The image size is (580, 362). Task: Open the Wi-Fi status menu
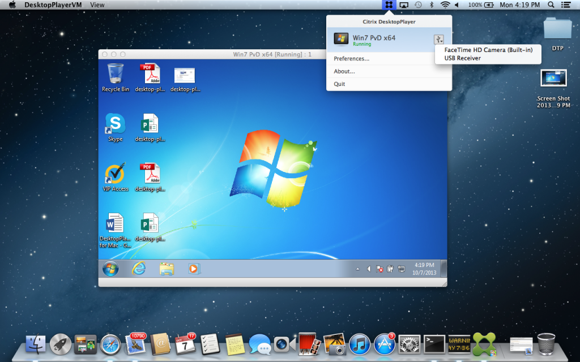445,5
